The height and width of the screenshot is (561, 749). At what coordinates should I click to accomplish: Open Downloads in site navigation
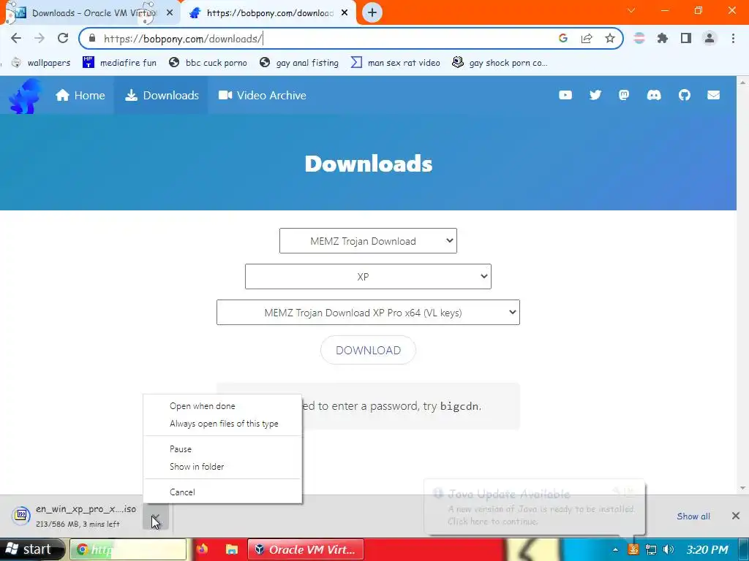162,96
